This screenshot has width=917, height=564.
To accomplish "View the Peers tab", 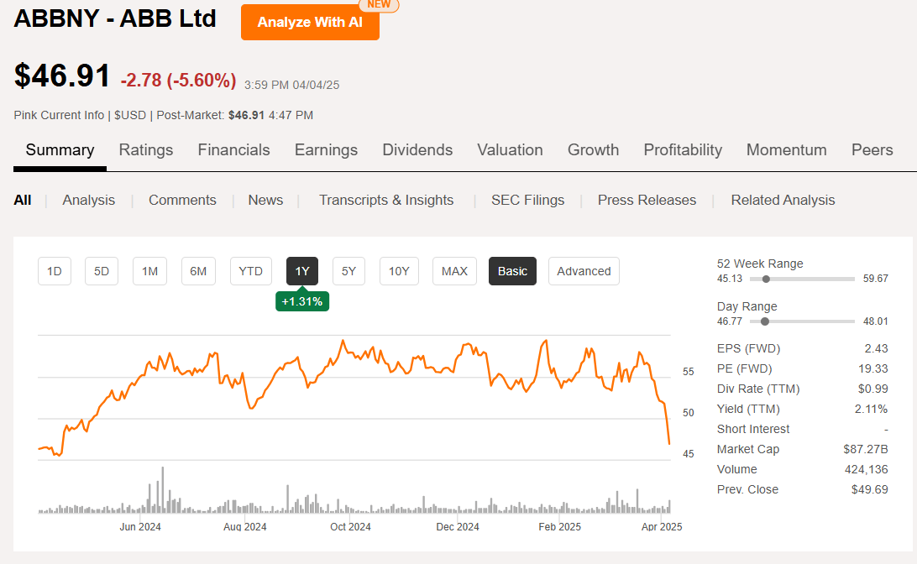I will click(x=872, y=149).
